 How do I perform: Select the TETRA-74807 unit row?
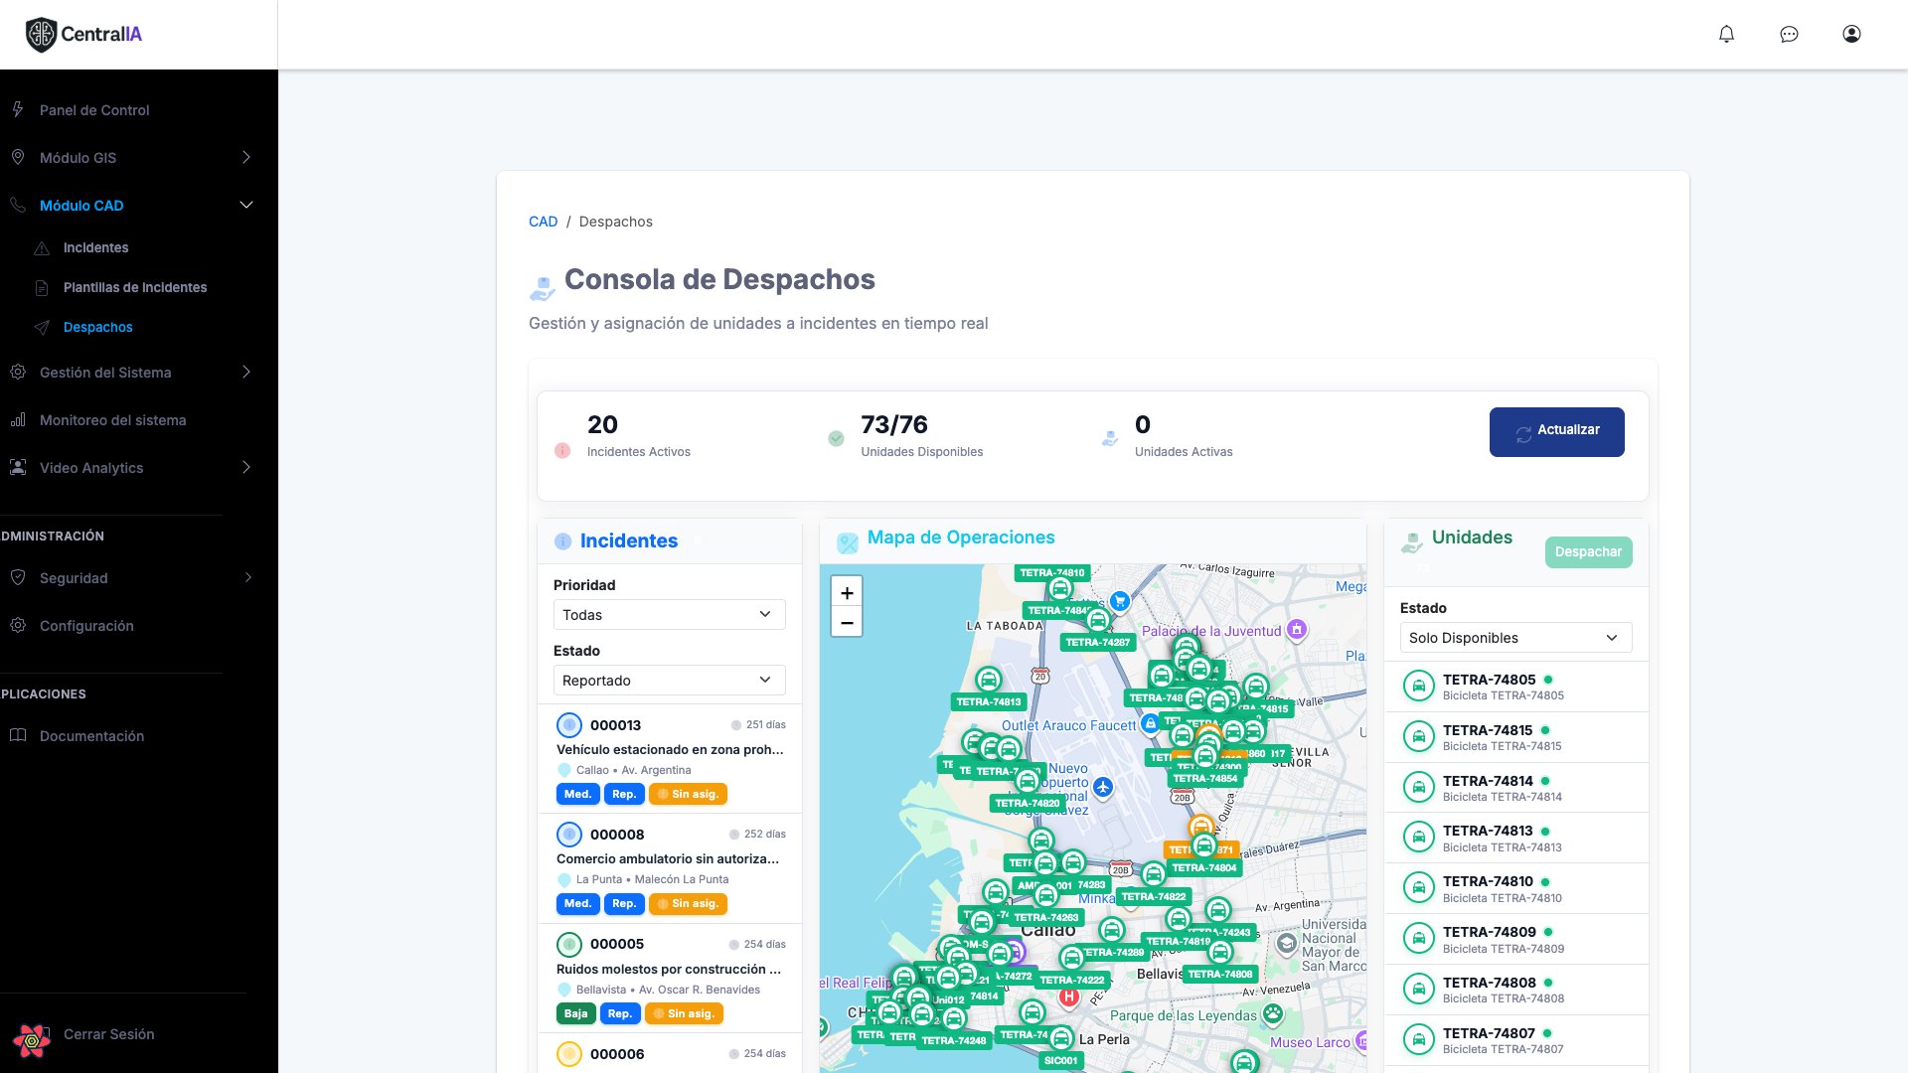(1516, 1040)
